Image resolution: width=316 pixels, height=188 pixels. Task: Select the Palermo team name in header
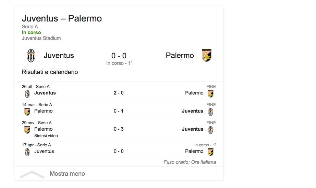[x=180, y=55]
